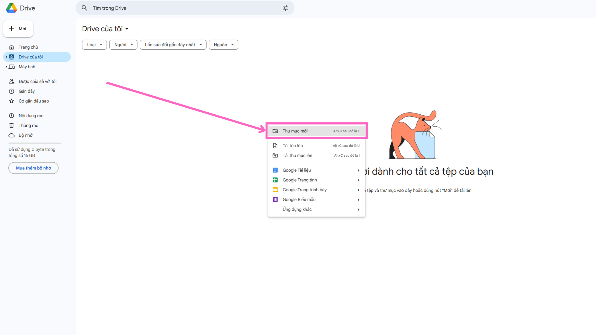
Task: Open Trang chủ home in sidebar
Action: 28,47
